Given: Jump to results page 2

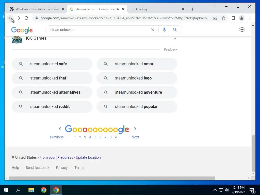Looking at the screenshot, I should tap(80, 137).
